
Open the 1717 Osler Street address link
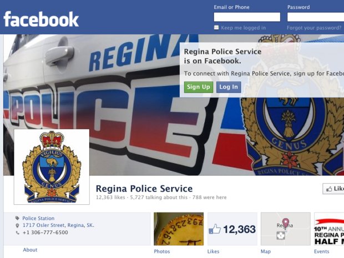coord(58,225)
